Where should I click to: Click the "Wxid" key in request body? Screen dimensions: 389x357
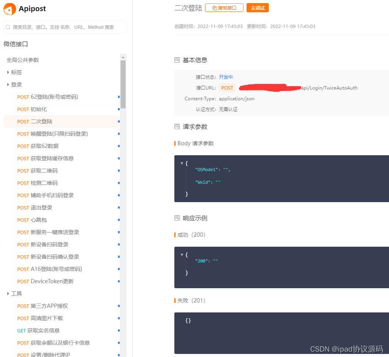point(203,182)
